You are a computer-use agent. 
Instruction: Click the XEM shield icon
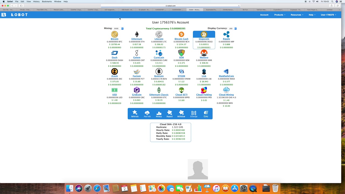click(181, 53)
